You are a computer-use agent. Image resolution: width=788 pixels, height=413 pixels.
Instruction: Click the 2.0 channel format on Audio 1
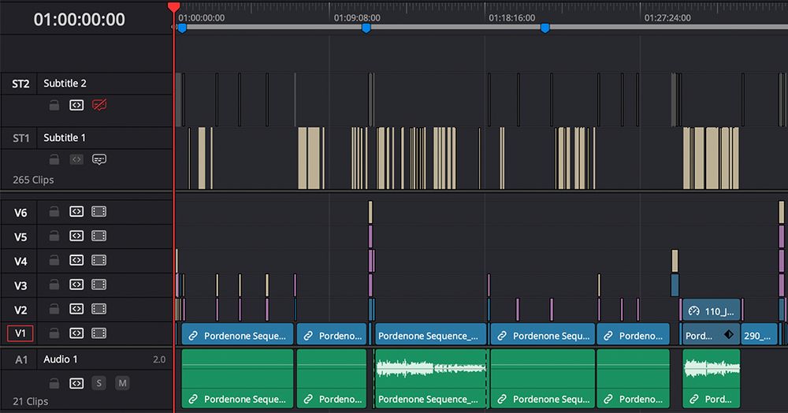pyautogui.click(x=159, y=359)
